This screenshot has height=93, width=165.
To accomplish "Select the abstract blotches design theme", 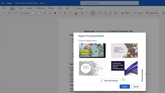I will (92, 51).
